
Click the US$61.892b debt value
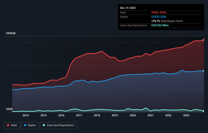coord(159,12)
